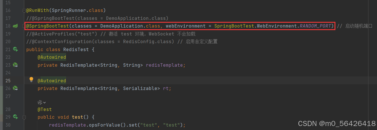Click the CSDN @m0_56426418 watermark

pos(337,124)
